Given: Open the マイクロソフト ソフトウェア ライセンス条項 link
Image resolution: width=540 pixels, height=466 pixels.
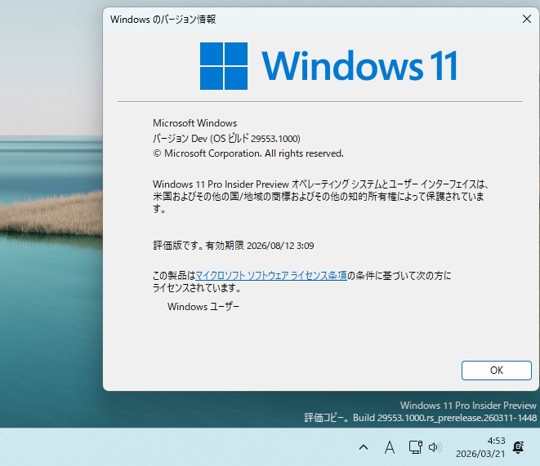Looking at the screenshot, I should tap(271, 276).
